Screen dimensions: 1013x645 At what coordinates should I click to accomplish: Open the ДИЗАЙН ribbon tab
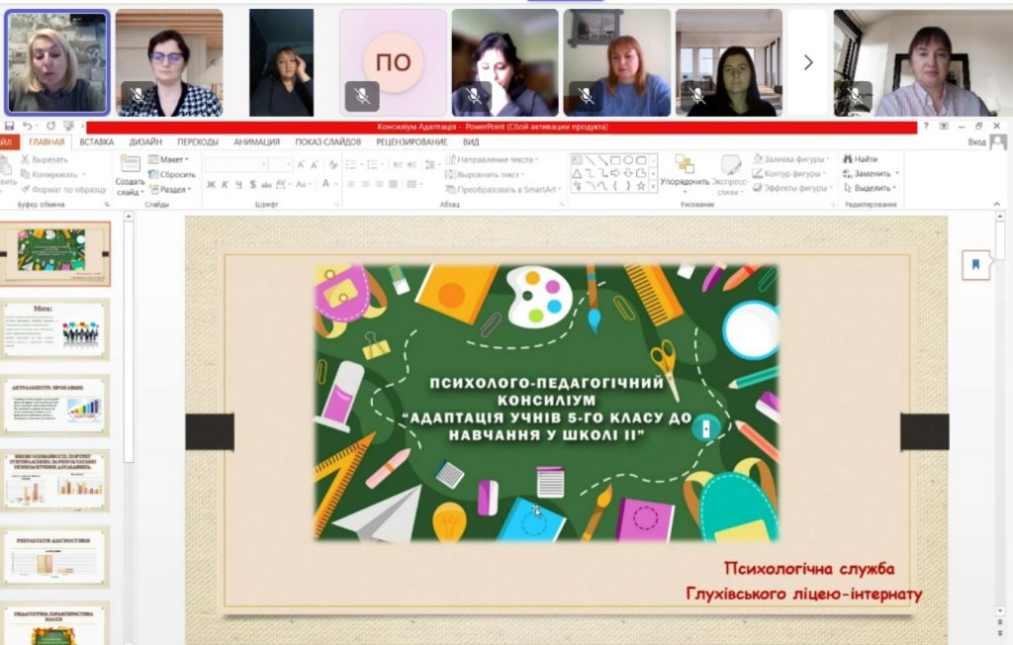tap(145, 141)
